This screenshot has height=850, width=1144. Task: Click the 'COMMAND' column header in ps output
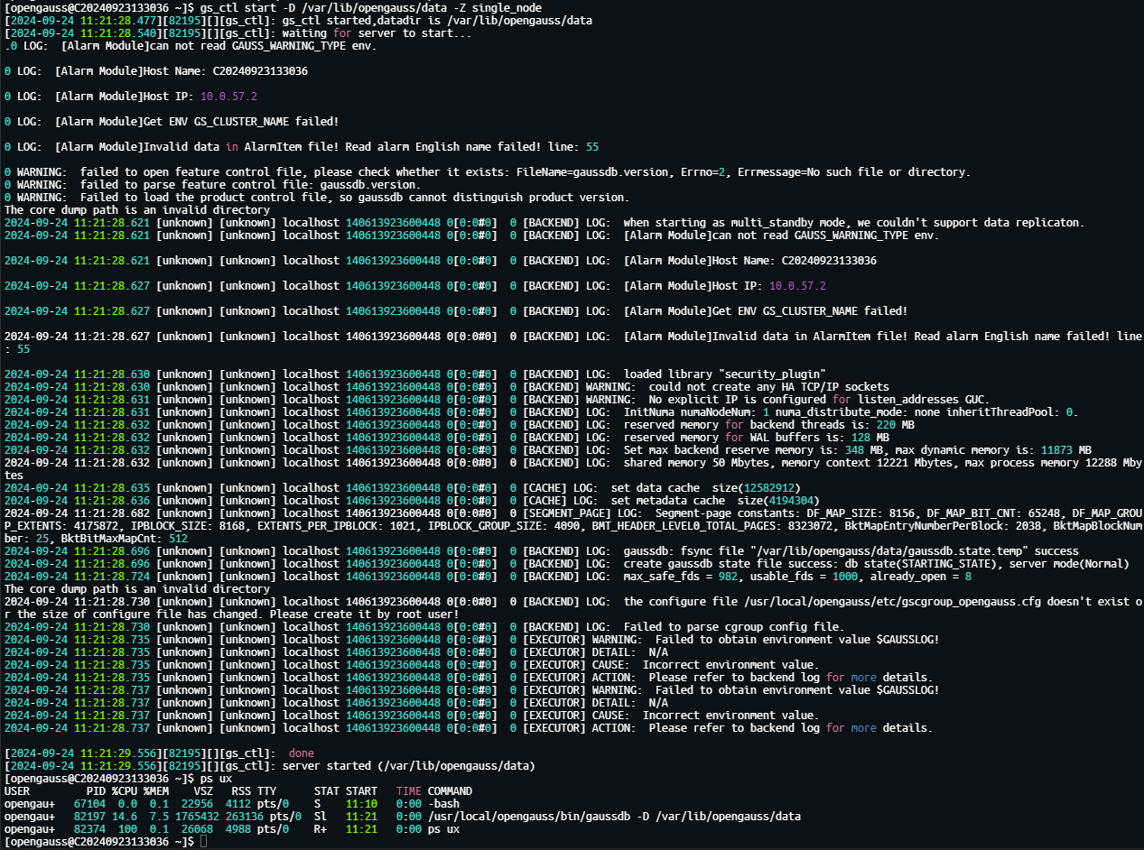pos(450,790)
